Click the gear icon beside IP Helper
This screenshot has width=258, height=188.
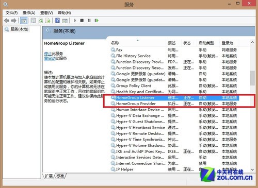point(113,169)
